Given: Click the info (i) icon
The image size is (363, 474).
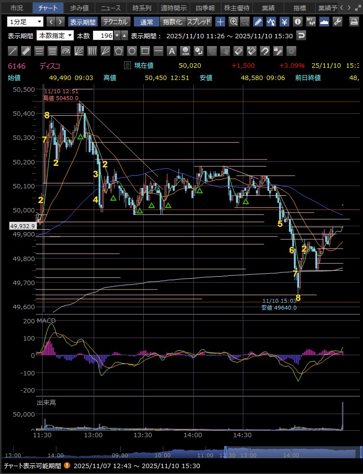Looking at the screenshot, I should coord(297,22).
